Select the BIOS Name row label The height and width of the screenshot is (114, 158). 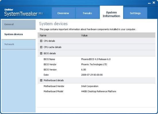pyautogui.click(x=49, y=59)
